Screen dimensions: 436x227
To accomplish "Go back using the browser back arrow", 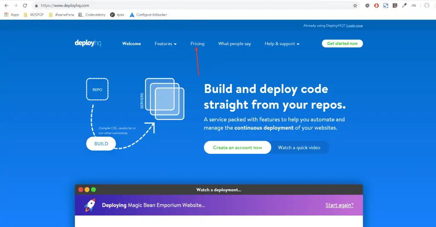I will coord(6,6).
